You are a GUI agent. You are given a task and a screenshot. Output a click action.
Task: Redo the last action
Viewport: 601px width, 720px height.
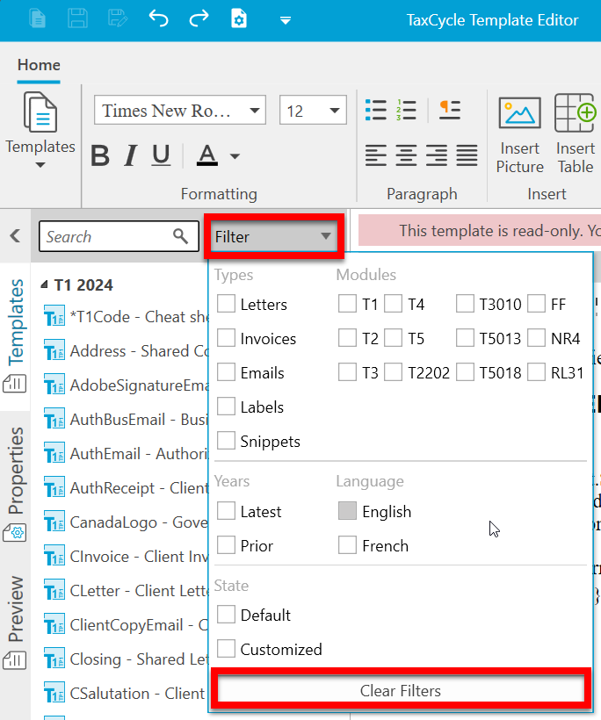[x=199, y=19]
